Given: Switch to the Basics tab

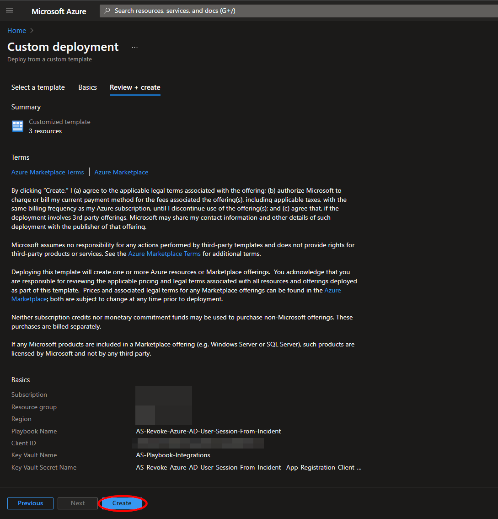Looking at the screenshot, I should coord(88,87).
